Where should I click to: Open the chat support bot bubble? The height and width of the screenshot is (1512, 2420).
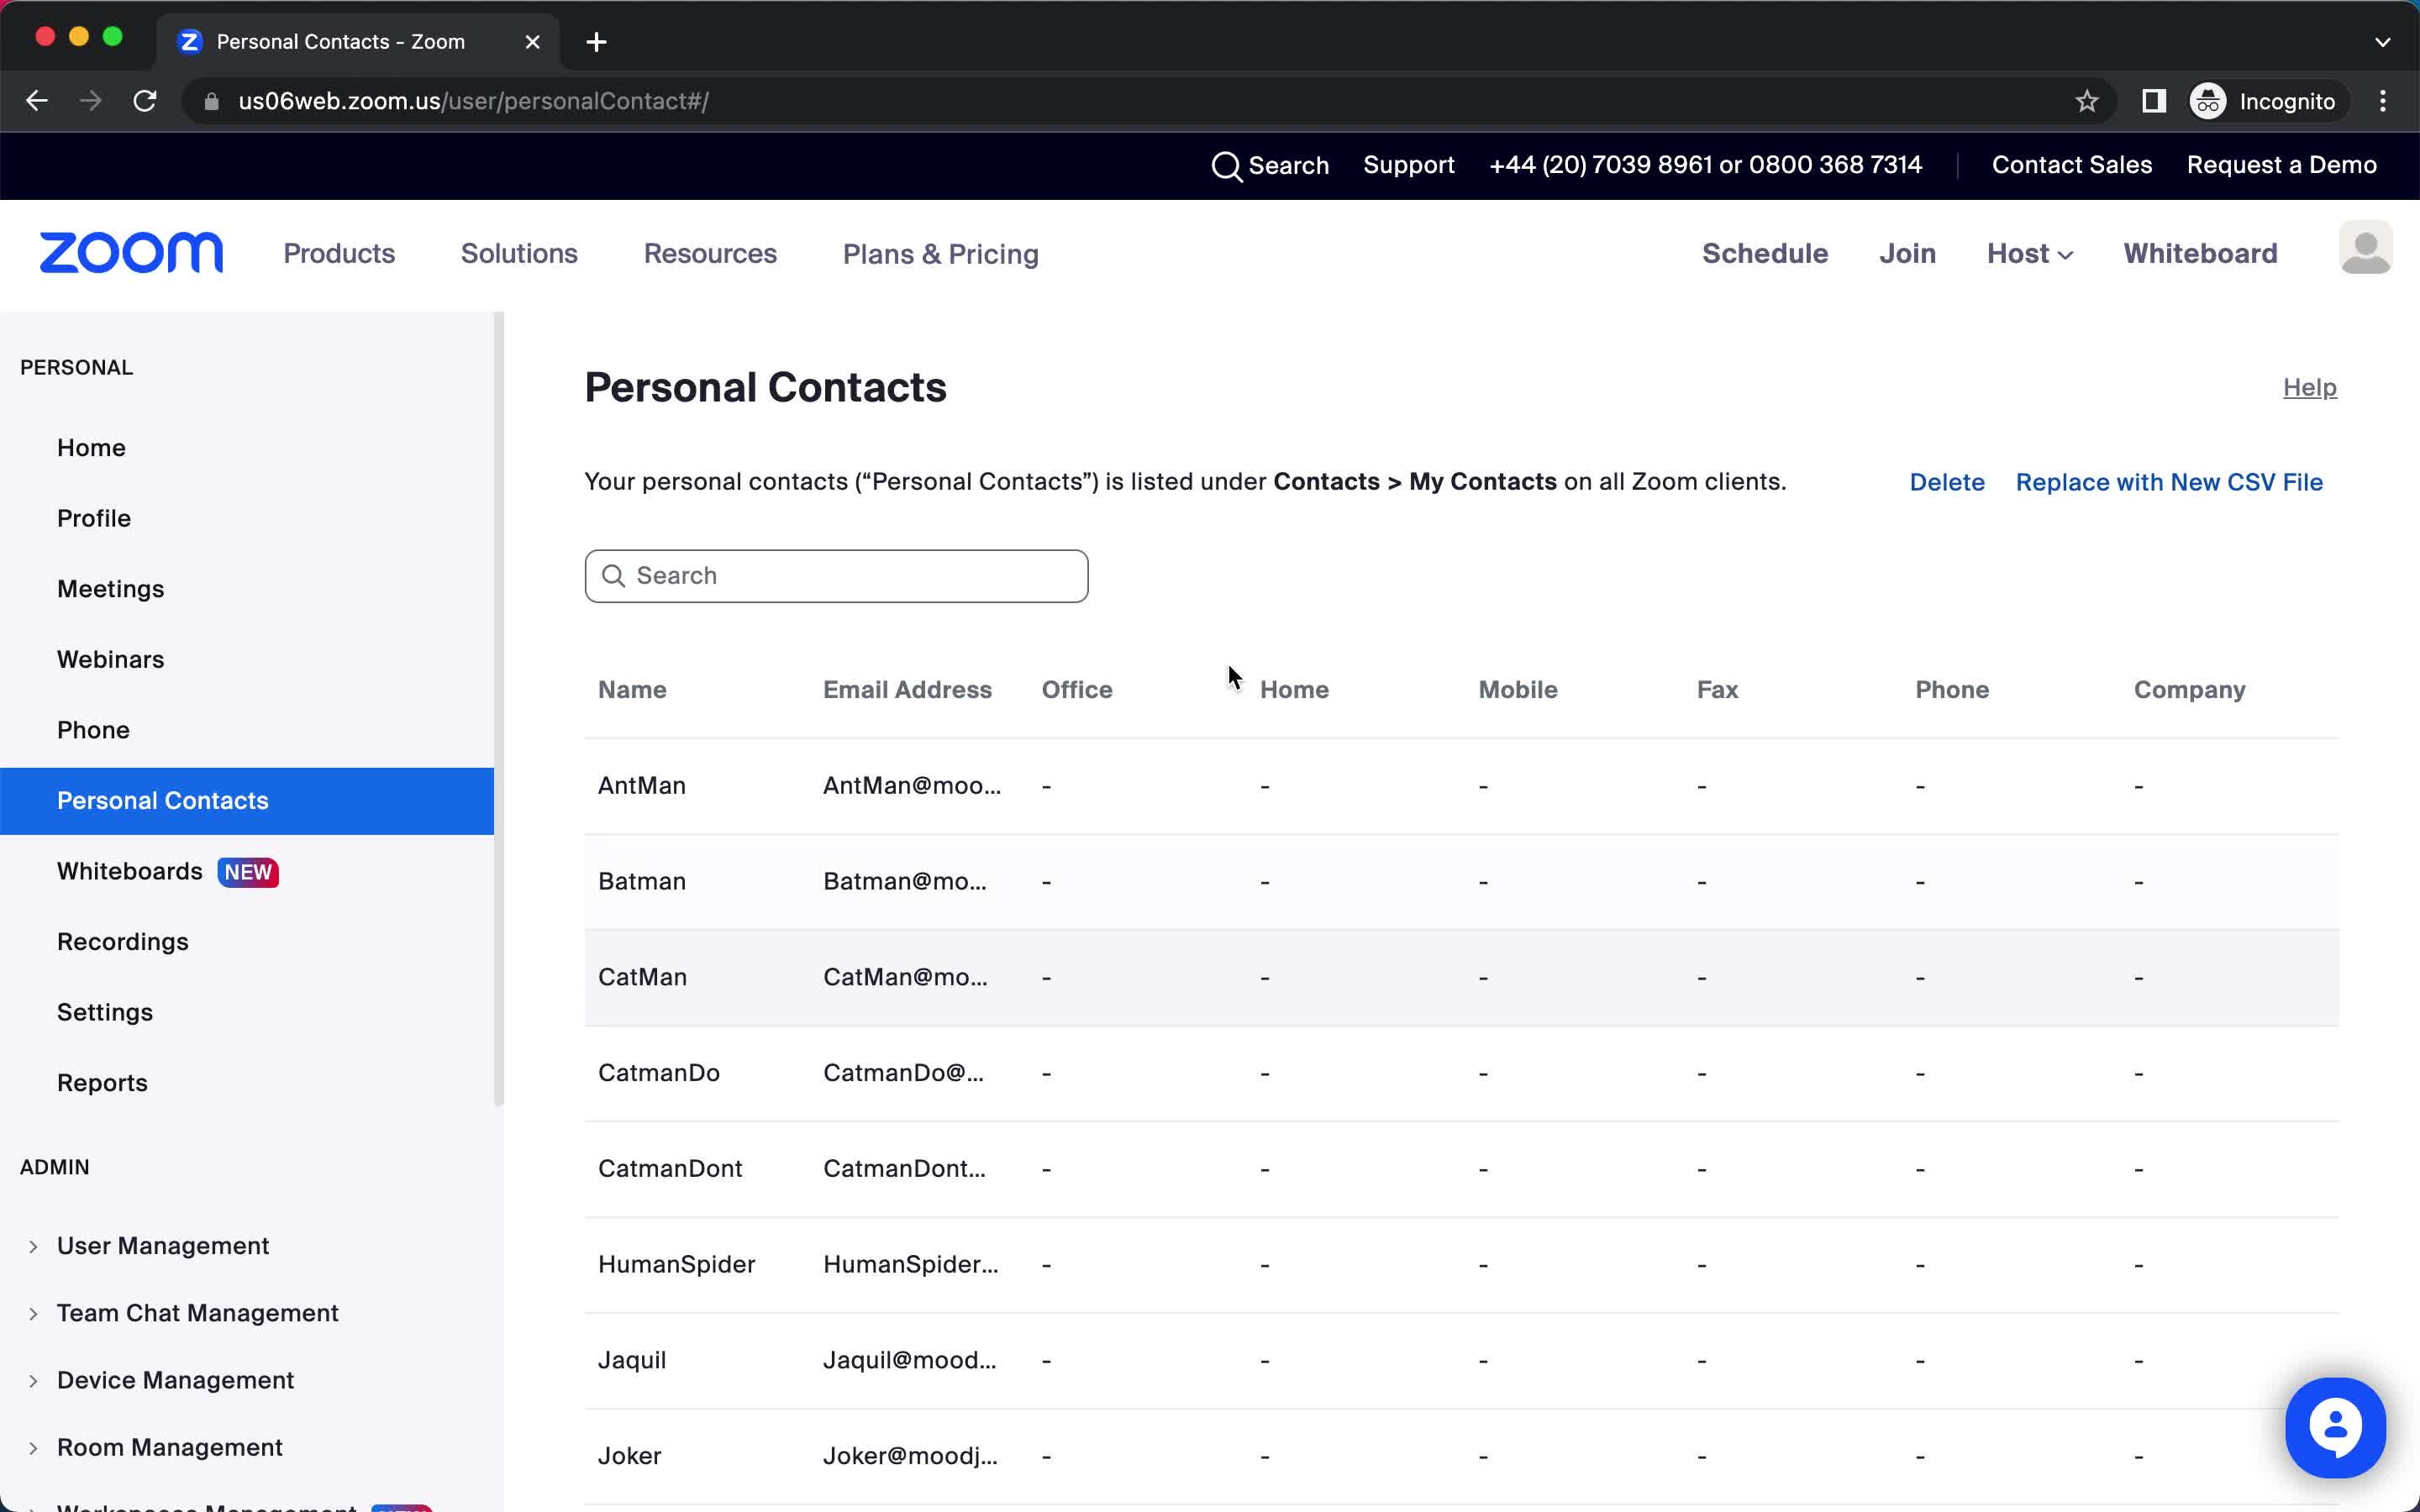[2335, 1427]
